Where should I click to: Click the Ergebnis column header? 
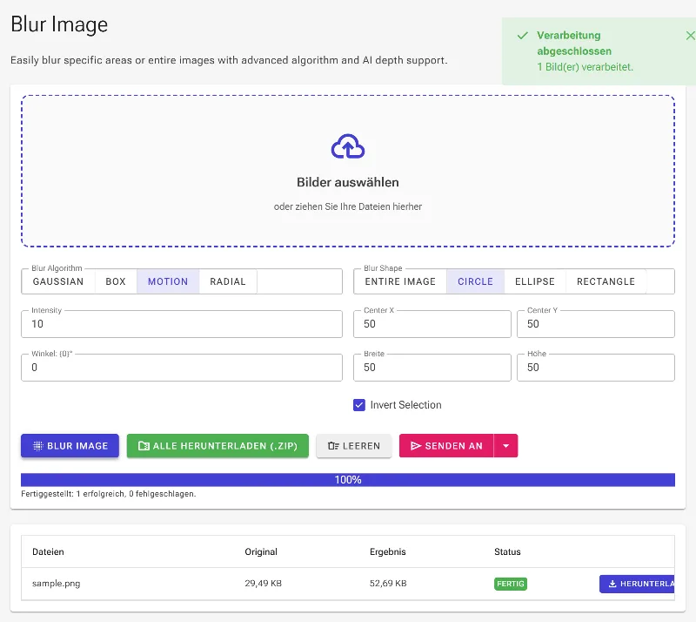[x=387, y=551]
